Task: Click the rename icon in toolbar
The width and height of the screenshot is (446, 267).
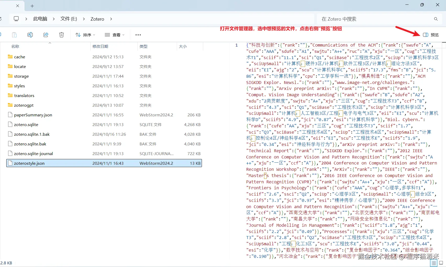Action: point(30,35)
